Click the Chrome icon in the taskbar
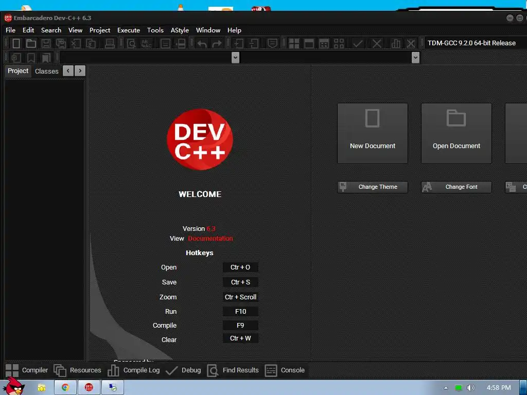This screenshot has height=395, width=527. [65, 388]
